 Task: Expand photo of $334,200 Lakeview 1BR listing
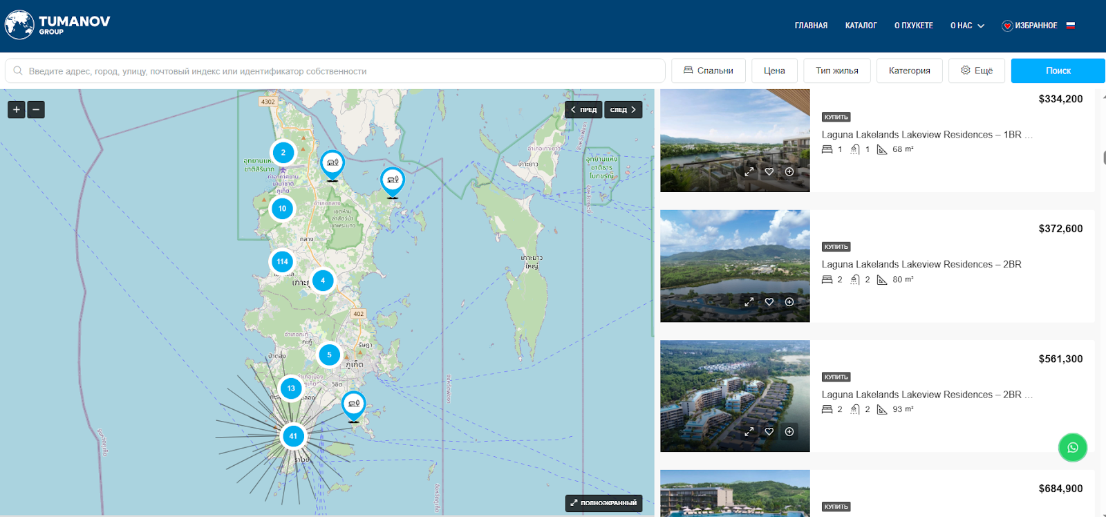(x=749, y=171)
